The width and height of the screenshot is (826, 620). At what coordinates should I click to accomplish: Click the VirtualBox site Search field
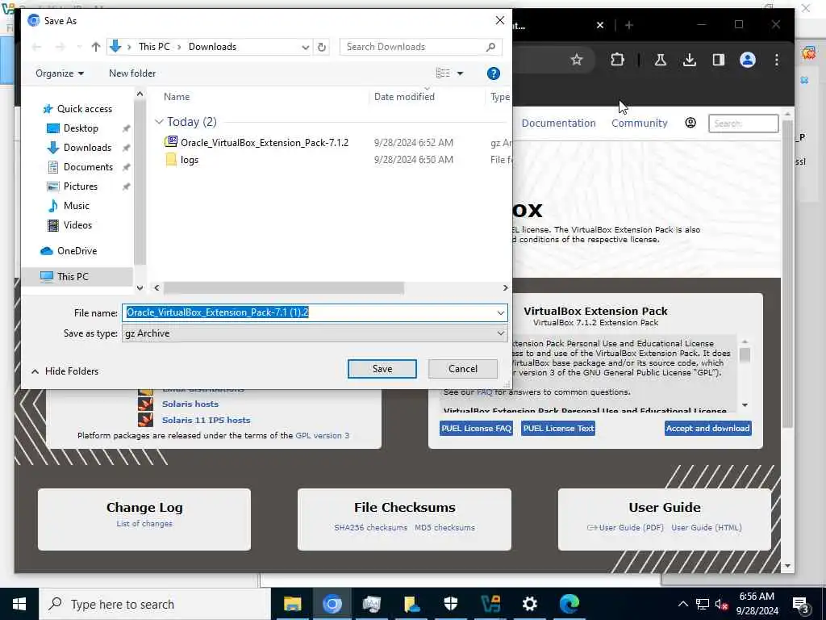click(x=743, y=124)
